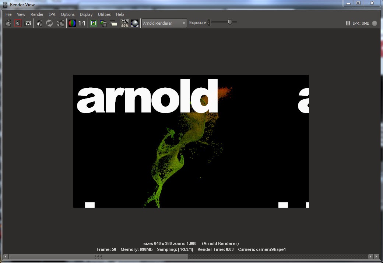Viewport: 383px width, 263px height.
Task: Open the Utilities menu
Action: pos(104,14)
